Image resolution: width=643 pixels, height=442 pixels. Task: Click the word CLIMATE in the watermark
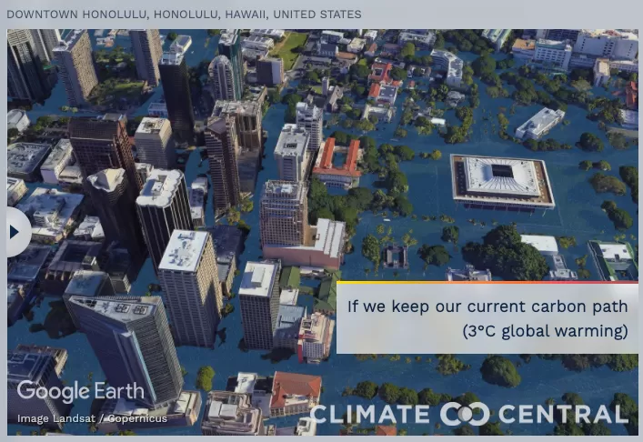click(x=370, y=414)
